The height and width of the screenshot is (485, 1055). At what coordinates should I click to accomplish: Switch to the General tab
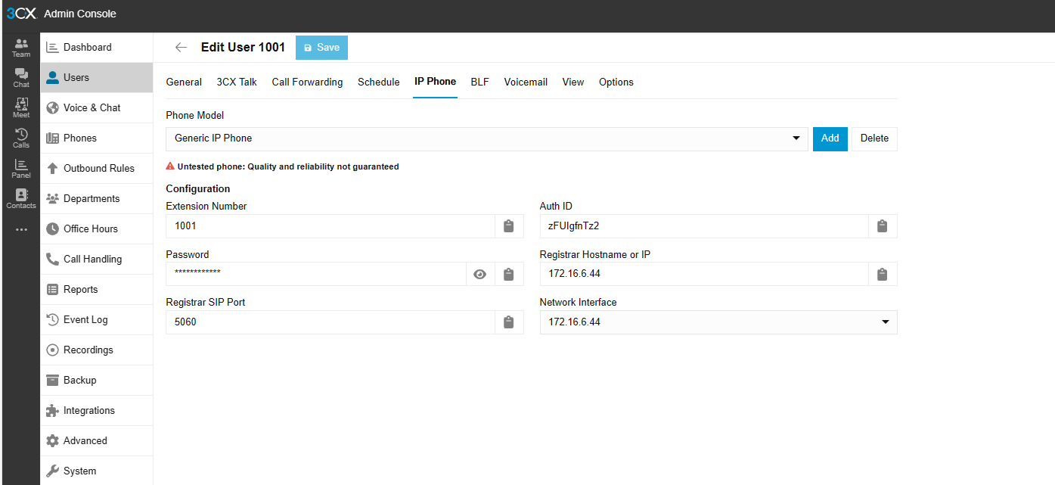point(184,82)
